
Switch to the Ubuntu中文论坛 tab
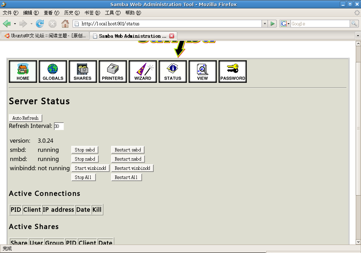coord(45,36)
